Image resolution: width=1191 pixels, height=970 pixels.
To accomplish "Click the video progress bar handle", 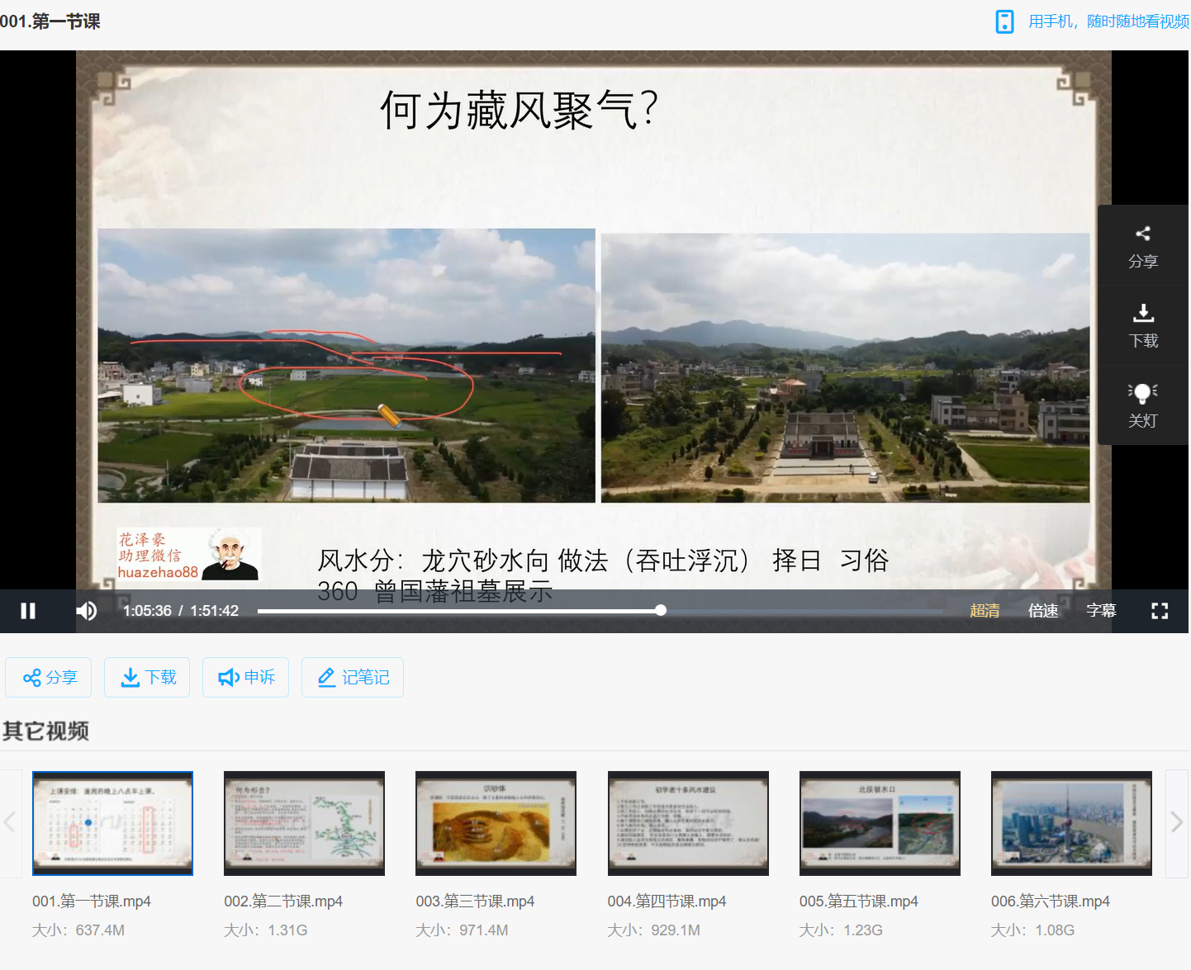I will [661, 610].
